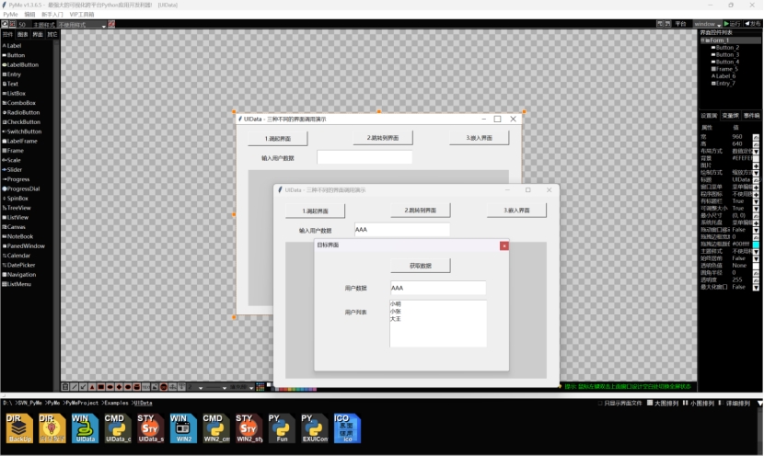Open the 始终居前 False dropdown arrow
This screenshot has width=764, height=456.
point(757,259)
